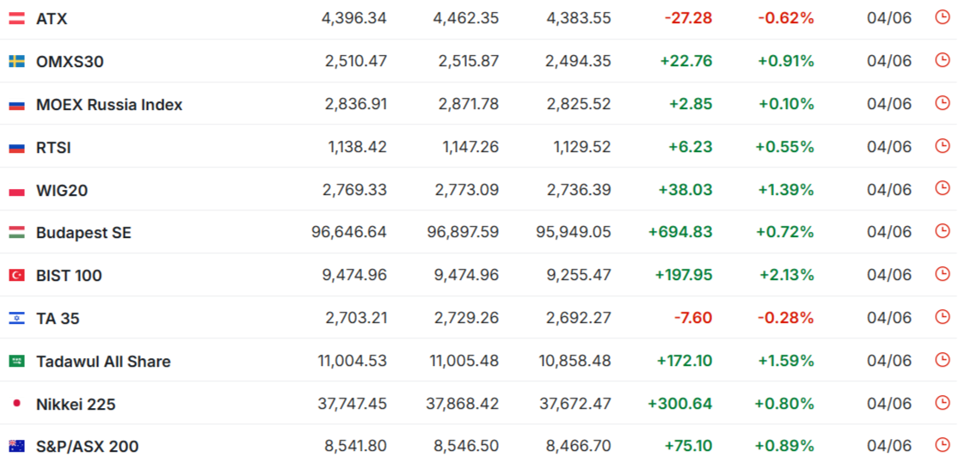
Task: Open the TA 35 index link
Action: [58, 318]
